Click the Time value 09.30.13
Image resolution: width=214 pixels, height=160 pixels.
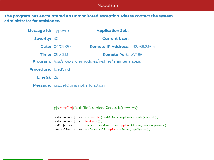61,55
